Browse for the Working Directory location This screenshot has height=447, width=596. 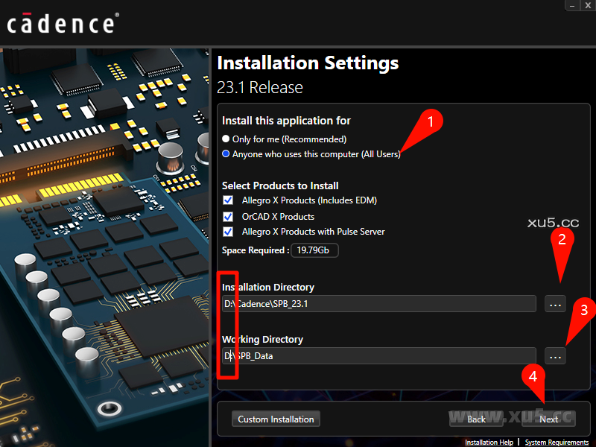(555, 356)
